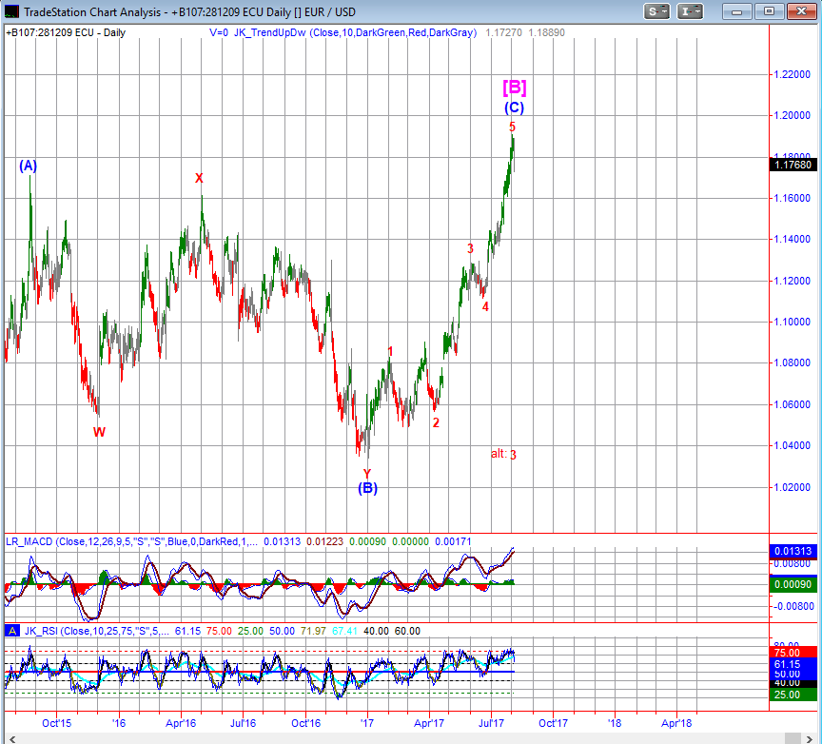Click the red wave 2 label

click(436, 422)
